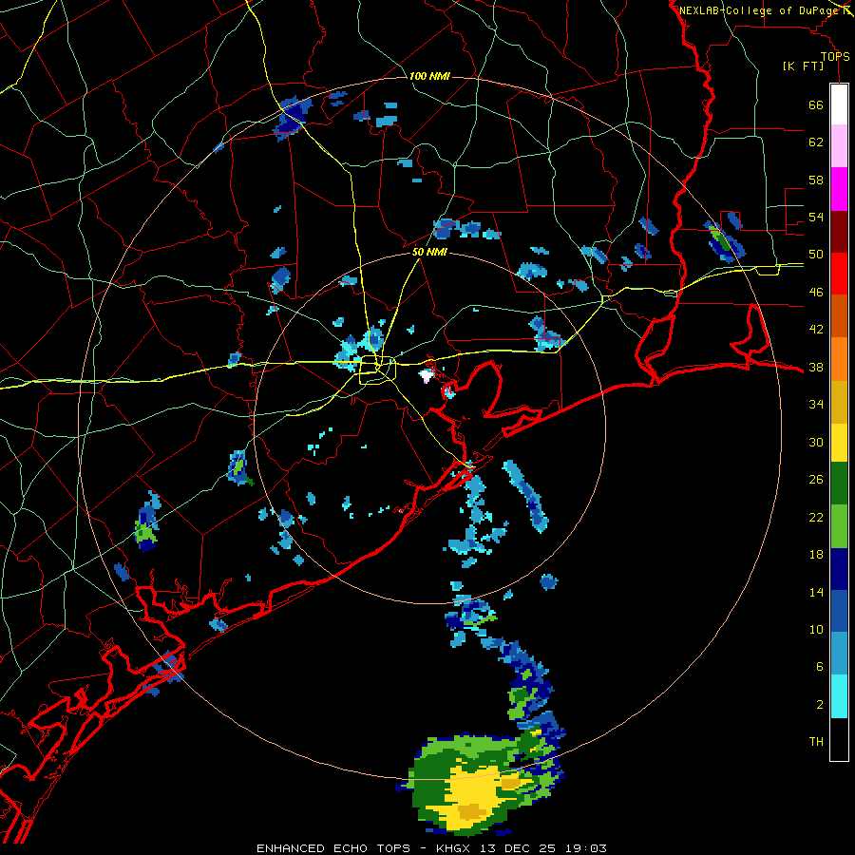The height and width of the screenshot is (855, 855).
Task: Click the 66 value on the legend
Action: (816, 104)
